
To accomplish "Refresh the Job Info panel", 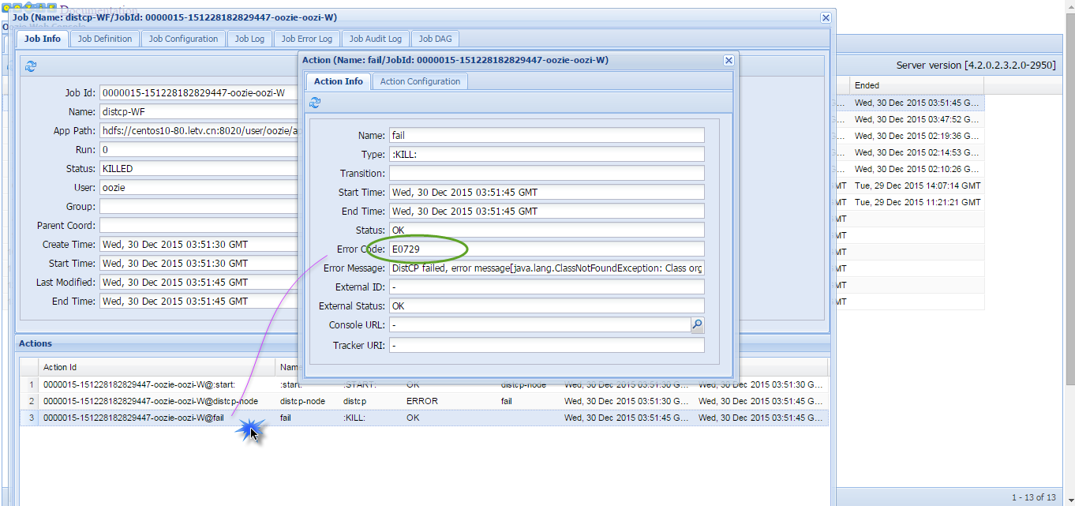I will [x=31, y=66].
